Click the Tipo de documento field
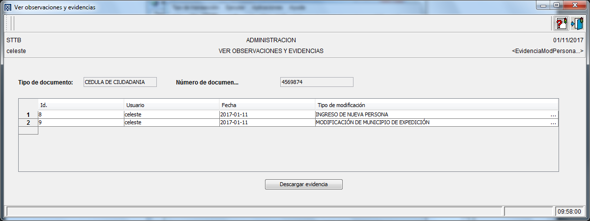Viewport: 590px width, 221px height. [x=120, y=83]
